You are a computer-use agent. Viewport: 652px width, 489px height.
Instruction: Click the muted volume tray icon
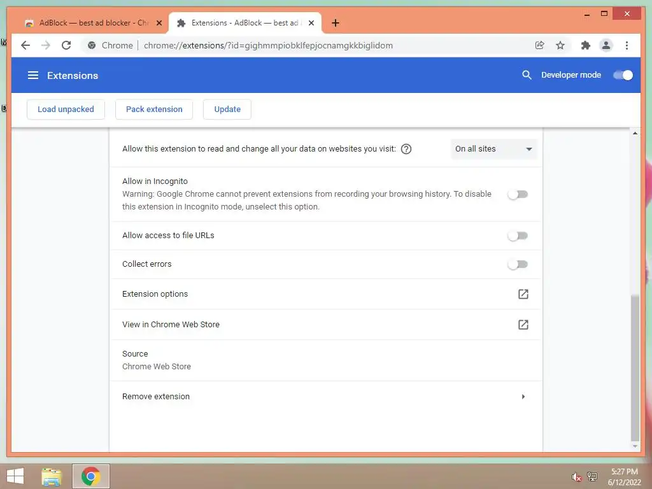576,477
